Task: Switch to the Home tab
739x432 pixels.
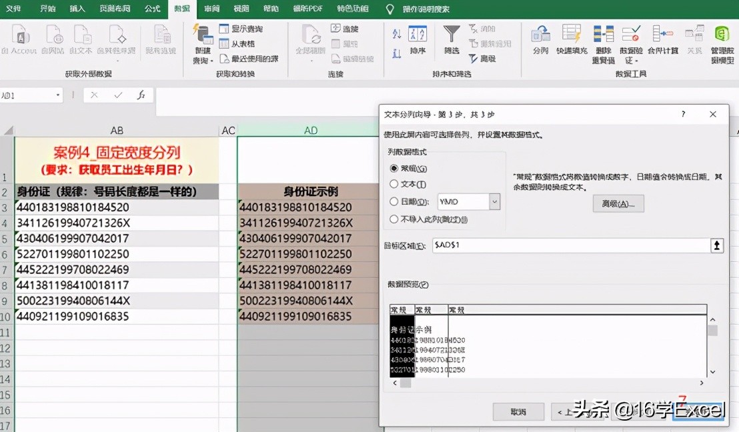Action: [47, 9]
